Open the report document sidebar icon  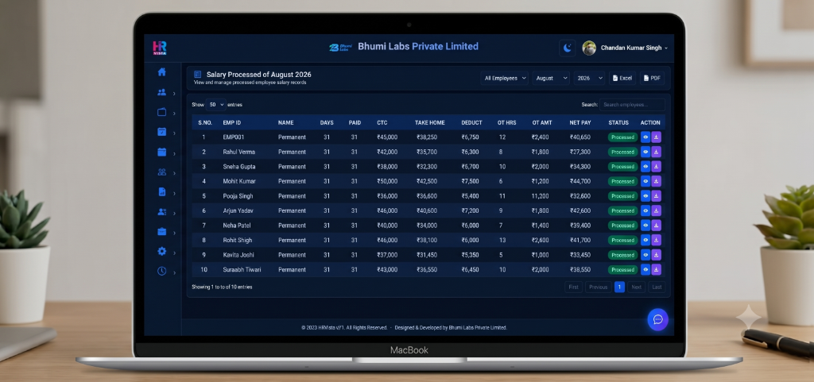tap(161, 191)
